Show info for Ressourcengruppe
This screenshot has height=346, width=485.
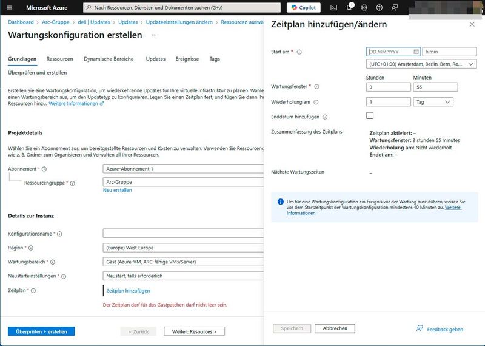[72, 183]
